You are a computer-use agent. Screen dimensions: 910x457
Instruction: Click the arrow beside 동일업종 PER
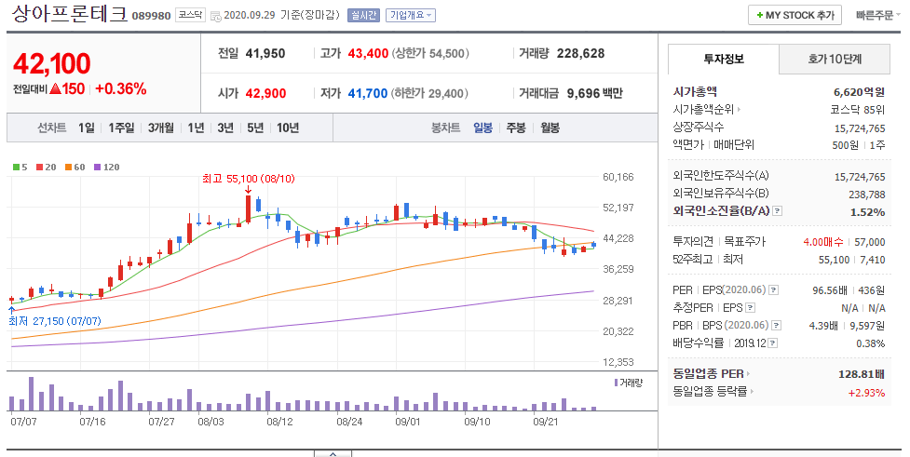pyautogui.click(x=749, y=374)
